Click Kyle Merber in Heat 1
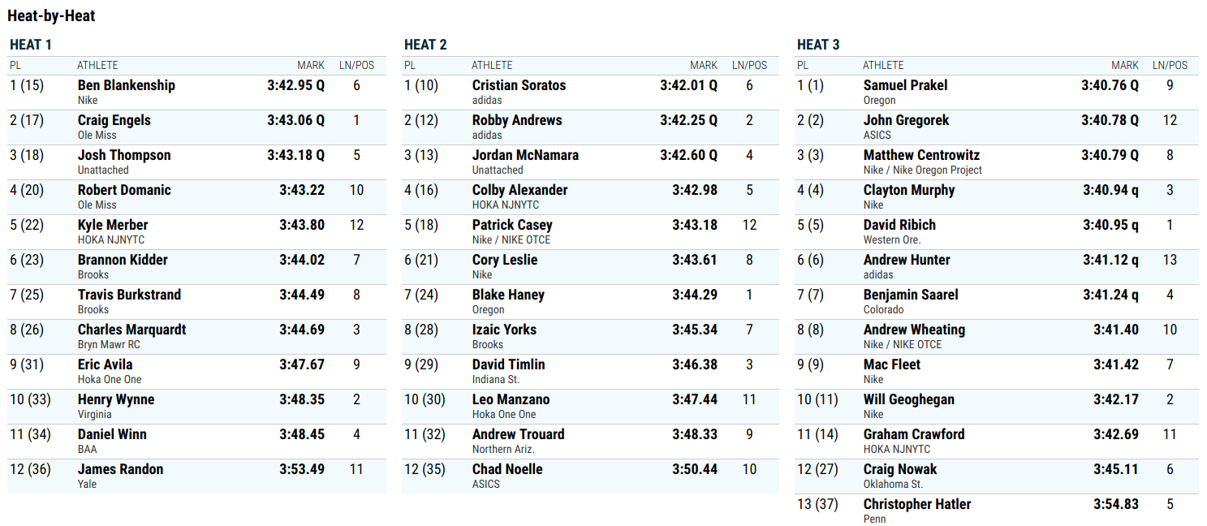This screenshot has width=1207, height=526. tap(113, 225)
